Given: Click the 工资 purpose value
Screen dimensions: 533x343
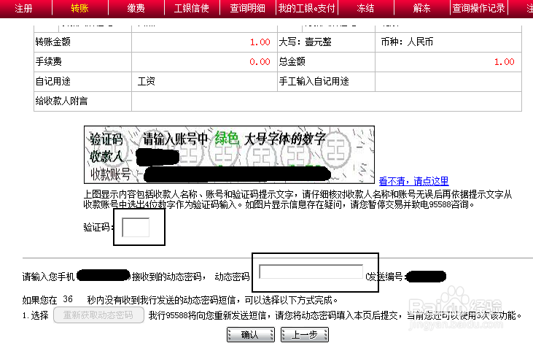Looking at the screenshot, I should pyautogui.click(x=147, y=81).
